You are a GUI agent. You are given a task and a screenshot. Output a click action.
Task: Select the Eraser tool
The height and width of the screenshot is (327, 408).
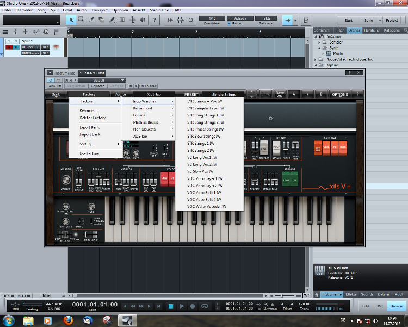tap(102, 20)
